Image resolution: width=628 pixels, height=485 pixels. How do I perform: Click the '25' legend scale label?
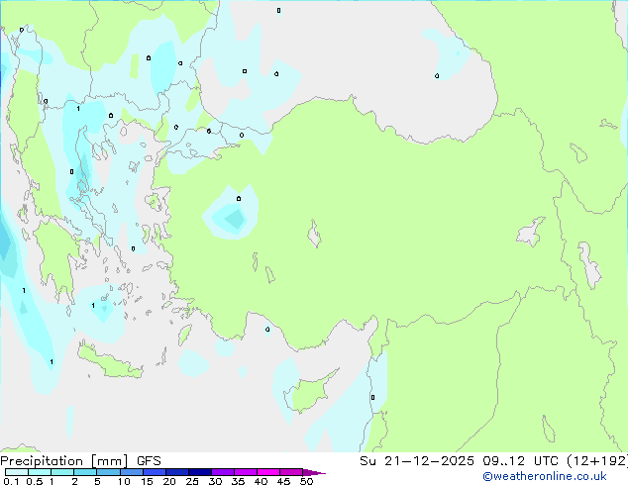pyautogui.click(x=192, y=481)
